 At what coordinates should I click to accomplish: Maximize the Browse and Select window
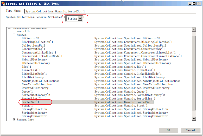[194, 4]
